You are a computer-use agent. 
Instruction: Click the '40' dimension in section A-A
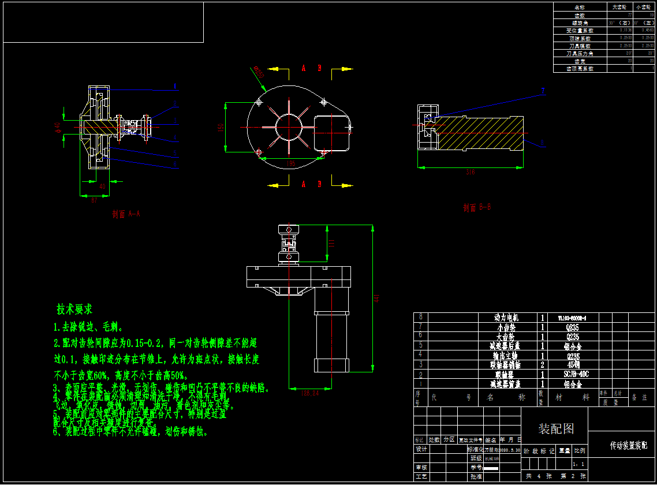pyautogui.click(x=102, y=186)
